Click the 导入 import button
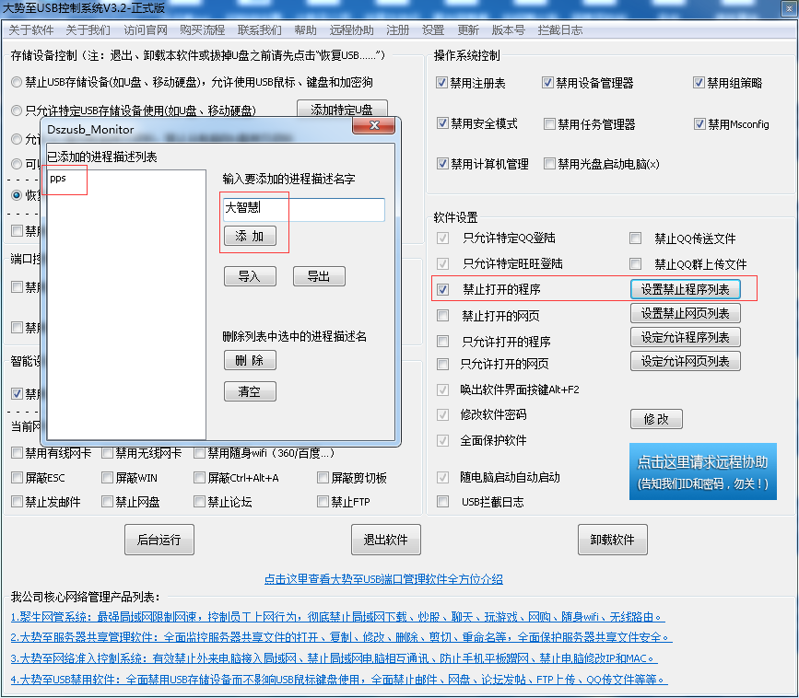 (250, 276)
